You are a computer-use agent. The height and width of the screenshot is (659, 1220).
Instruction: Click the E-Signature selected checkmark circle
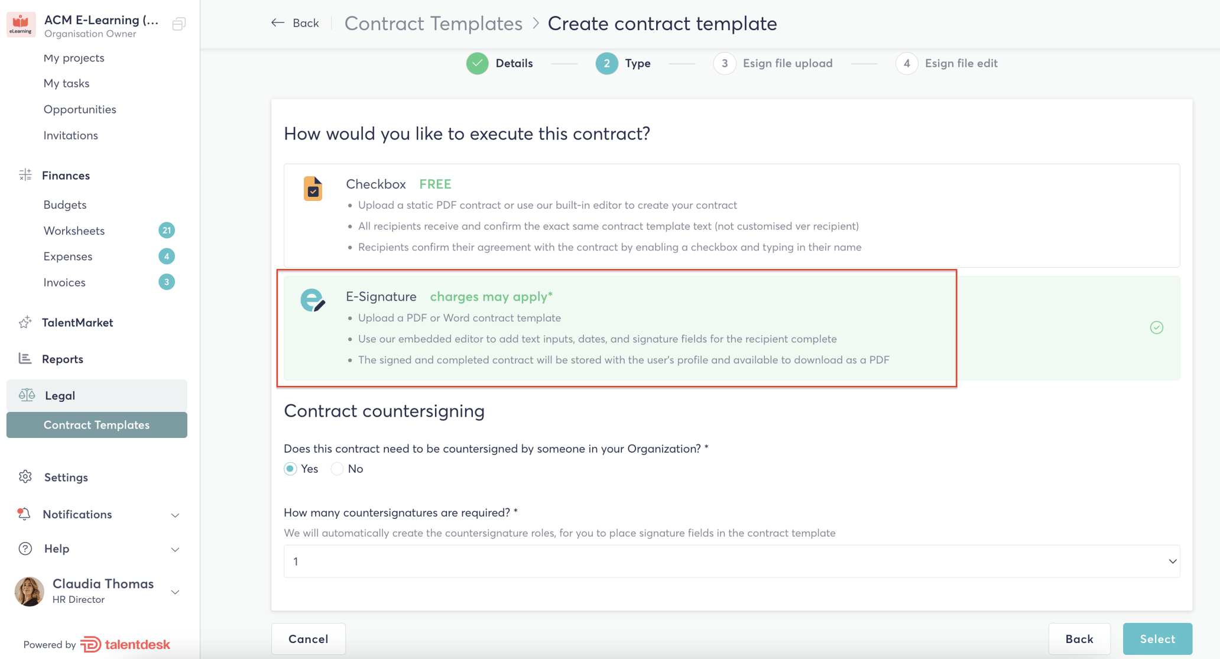click(1157, 327)
